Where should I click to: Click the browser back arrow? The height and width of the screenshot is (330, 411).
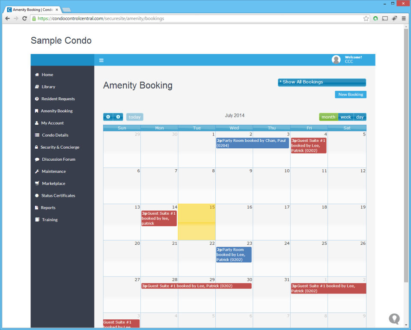(7, 18)
